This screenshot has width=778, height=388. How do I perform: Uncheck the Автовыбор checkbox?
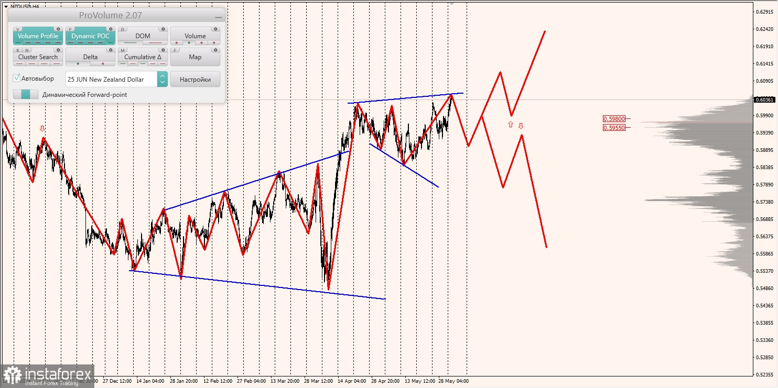(x=17, y=78)
